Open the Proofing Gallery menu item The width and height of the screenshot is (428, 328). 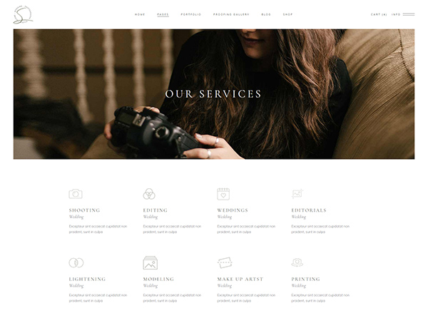click(231, 14)
